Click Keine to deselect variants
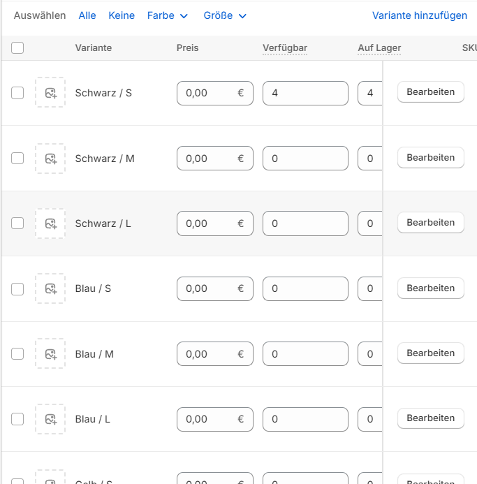Viewport: 477px width, 484px height. pyautogui.click(x=122, y=15)
